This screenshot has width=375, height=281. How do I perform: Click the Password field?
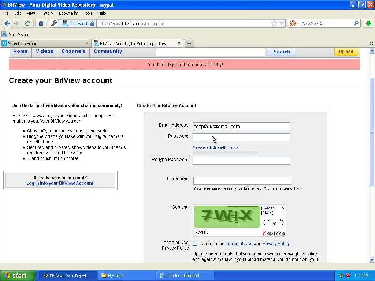click(x=241, y=137)
